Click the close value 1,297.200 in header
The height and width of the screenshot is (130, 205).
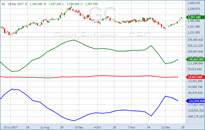click(x=91, y=4)
